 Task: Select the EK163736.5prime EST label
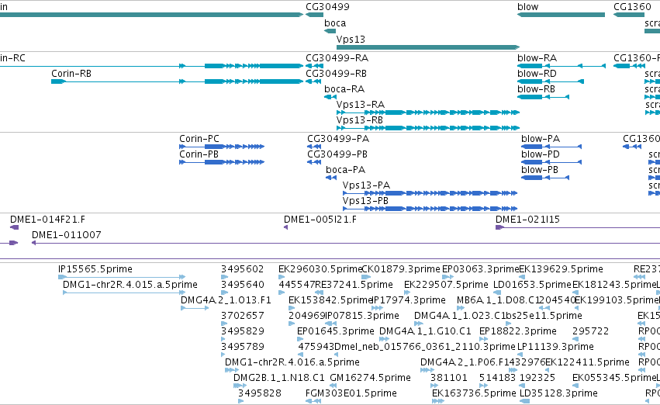(x=474, y=393)
